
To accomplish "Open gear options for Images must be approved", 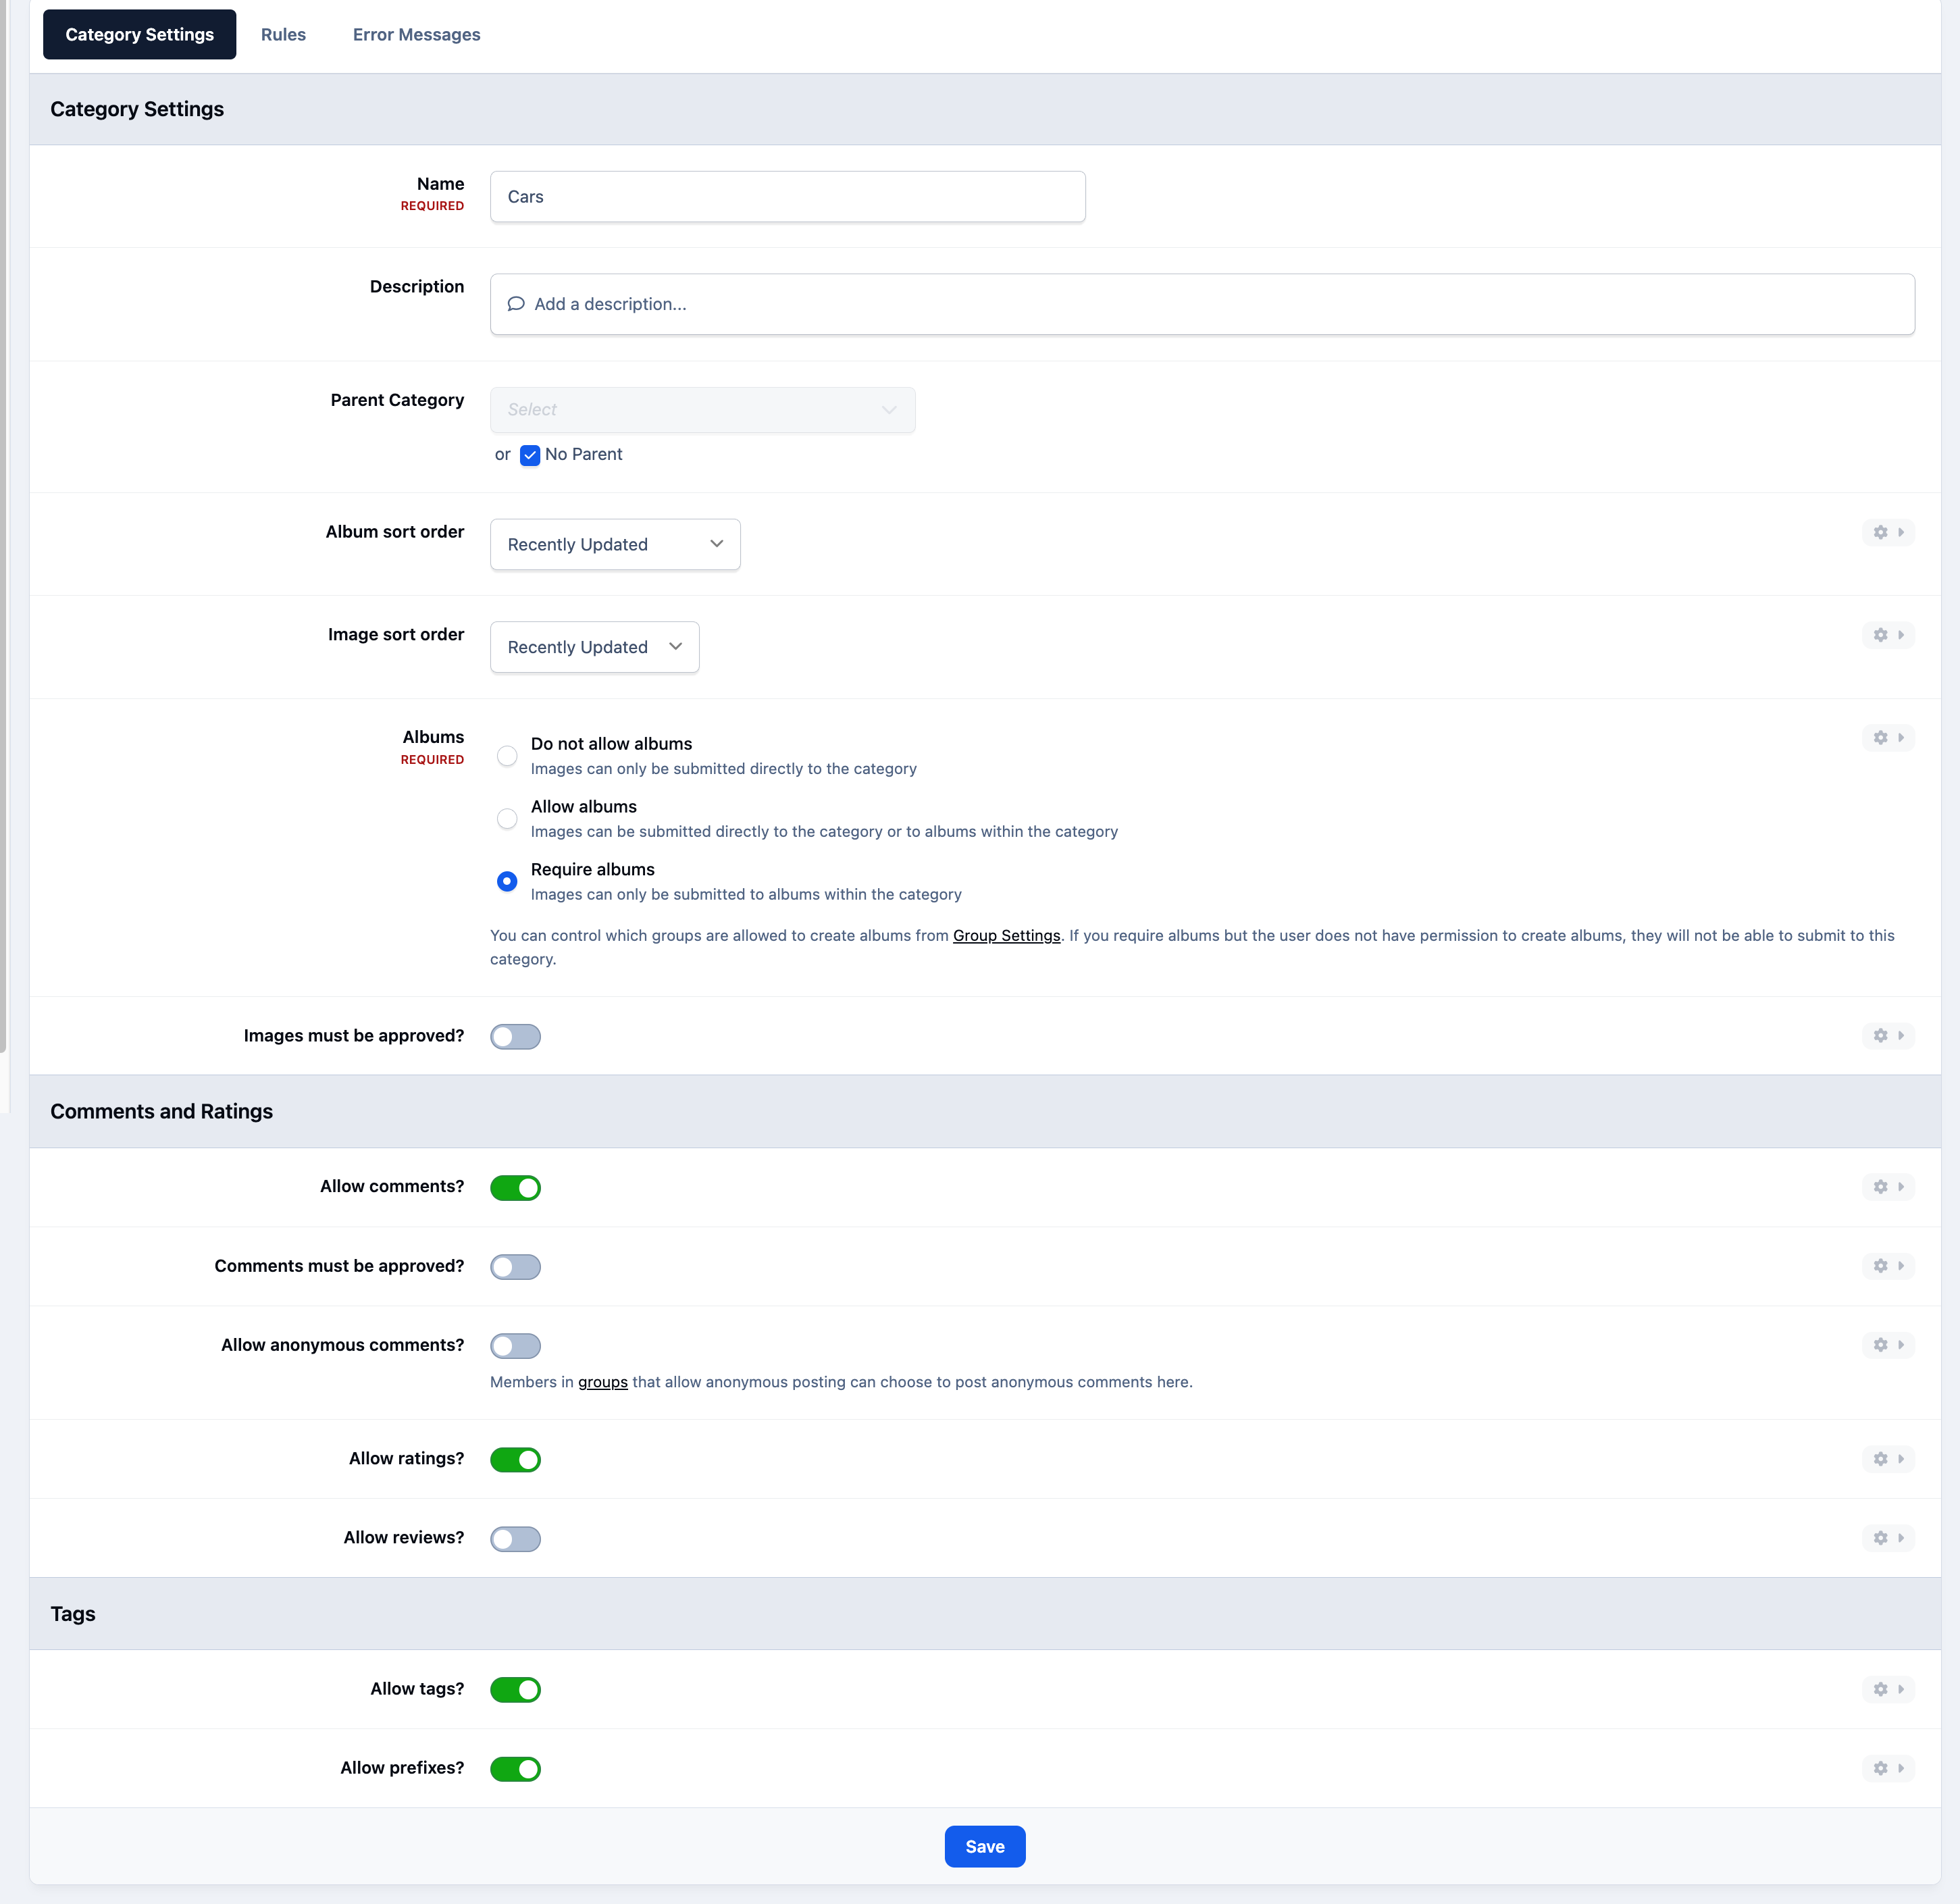I will [1888, 1036].
